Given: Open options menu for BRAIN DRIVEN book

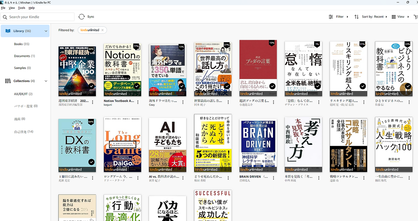Looking at the screenshot, I should 274,178.
